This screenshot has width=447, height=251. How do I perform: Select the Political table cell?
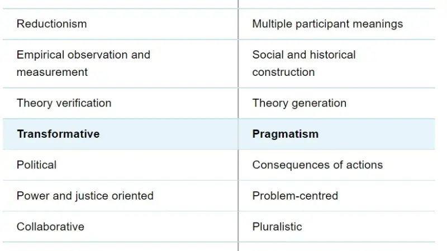click(x=36, y=165)
